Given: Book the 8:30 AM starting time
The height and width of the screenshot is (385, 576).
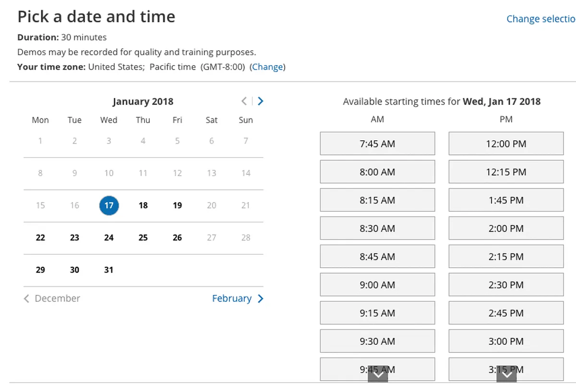Looking at the screenshot, I should 377,228.
